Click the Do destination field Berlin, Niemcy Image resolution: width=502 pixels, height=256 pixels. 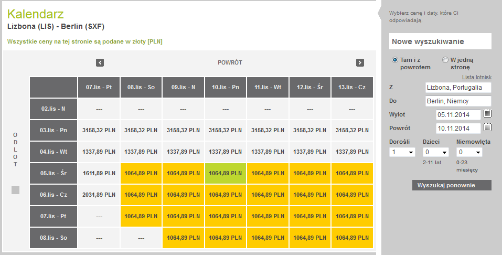click(458, 101)
